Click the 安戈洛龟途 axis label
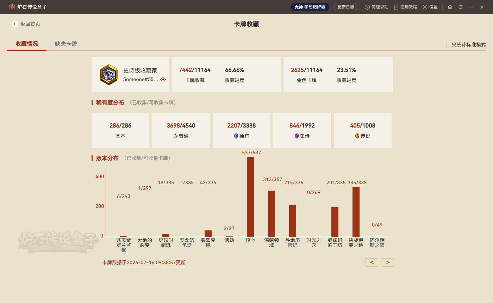 (187, 243)
